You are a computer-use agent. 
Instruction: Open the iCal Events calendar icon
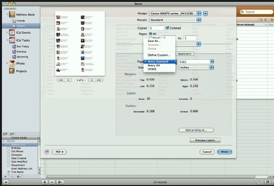[x=12, y=32]
